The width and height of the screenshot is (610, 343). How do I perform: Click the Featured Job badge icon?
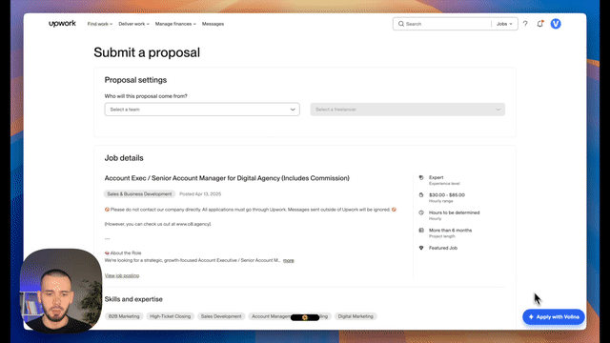(x=421, y=248)
